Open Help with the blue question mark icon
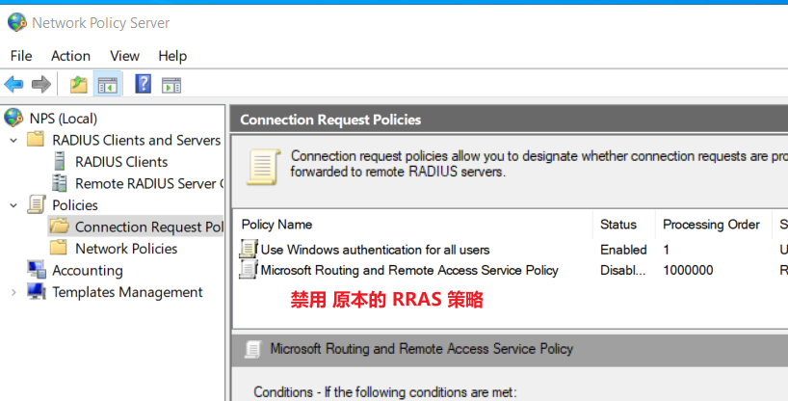788x401 pixels. [144, 84]
